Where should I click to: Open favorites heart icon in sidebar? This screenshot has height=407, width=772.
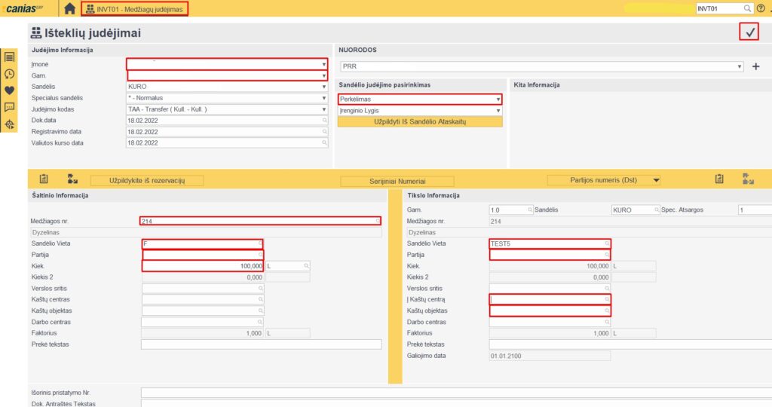click(x=10, y=90)
